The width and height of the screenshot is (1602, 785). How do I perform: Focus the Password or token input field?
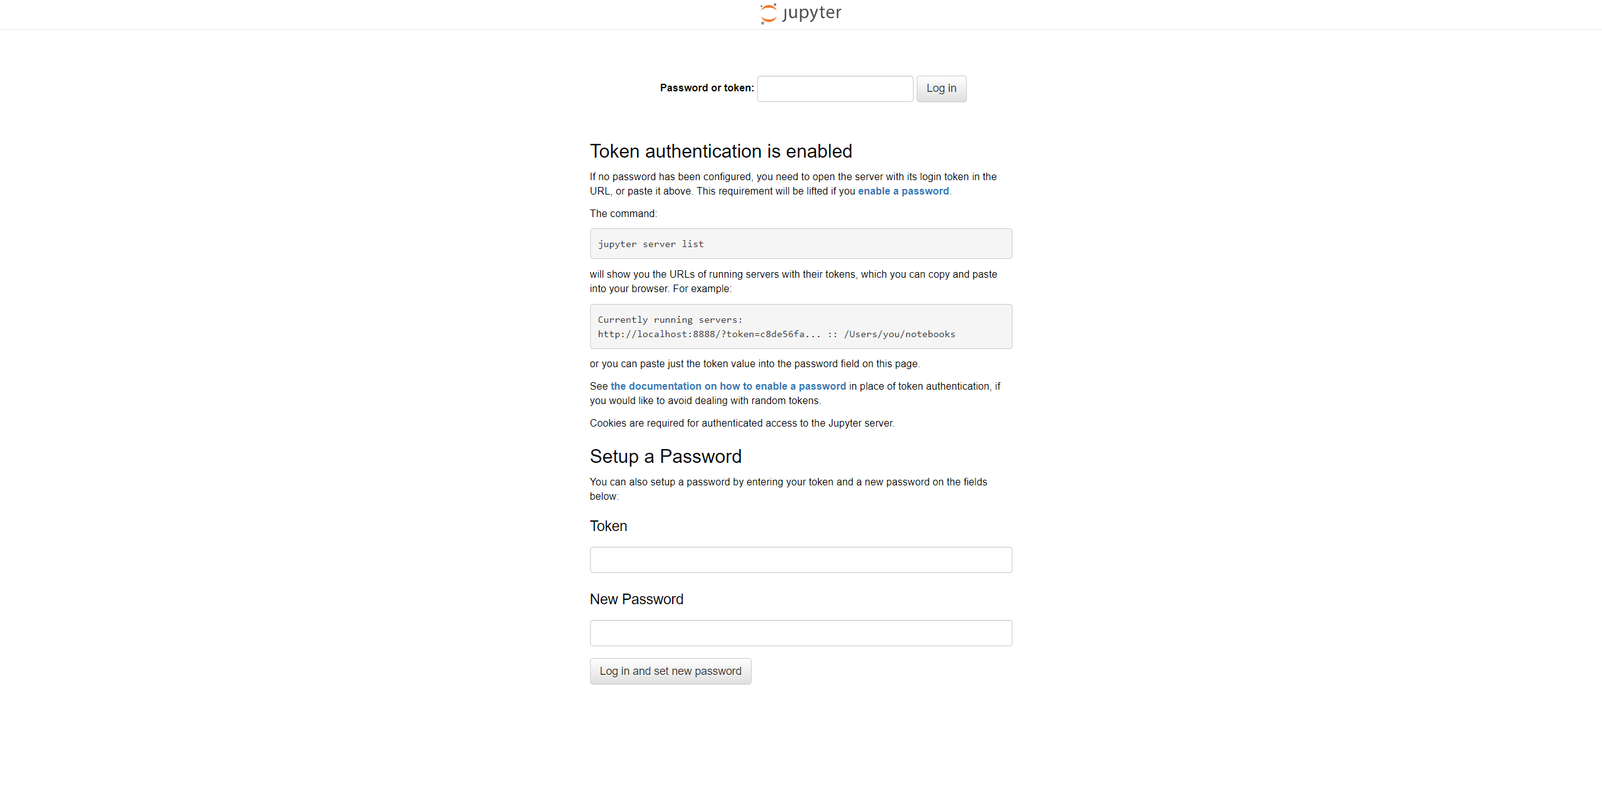(835, 89)
